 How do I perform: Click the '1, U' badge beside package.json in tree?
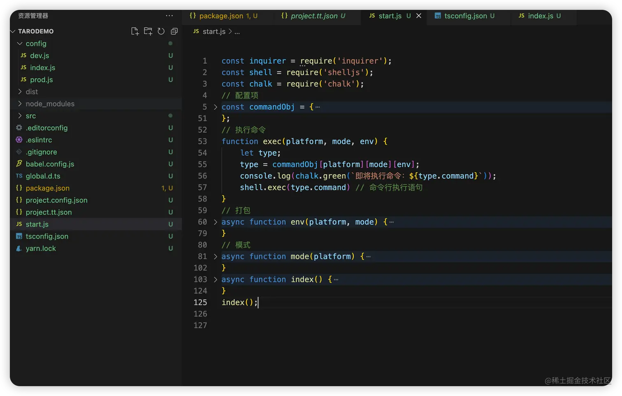click(167, 188)
